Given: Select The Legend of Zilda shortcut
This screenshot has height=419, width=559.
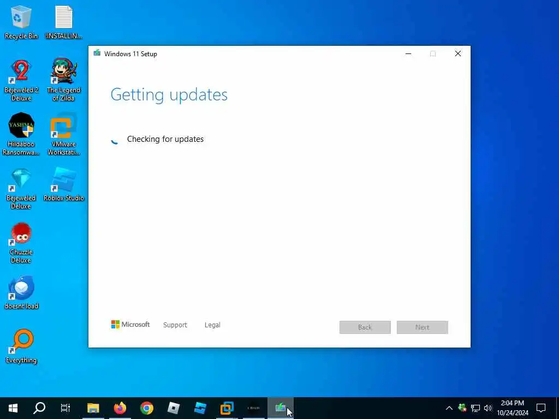Looking at the screenshot, I should [x=64, y=81].
